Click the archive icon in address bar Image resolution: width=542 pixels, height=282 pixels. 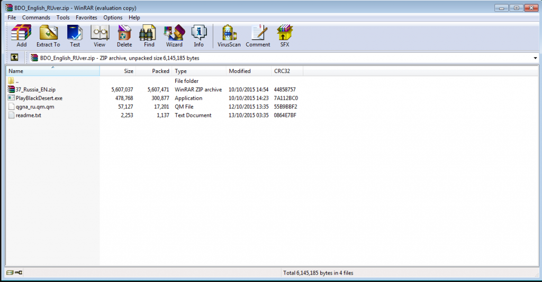[x=34, y=58]
